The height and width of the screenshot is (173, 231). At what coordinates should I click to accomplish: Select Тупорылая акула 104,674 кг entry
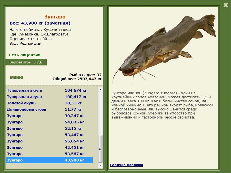(x=49, y=91)
